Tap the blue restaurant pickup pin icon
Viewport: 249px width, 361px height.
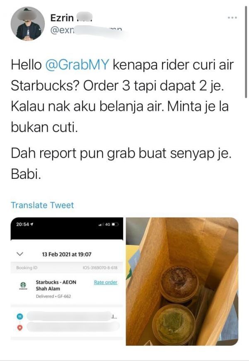[20, 316]
